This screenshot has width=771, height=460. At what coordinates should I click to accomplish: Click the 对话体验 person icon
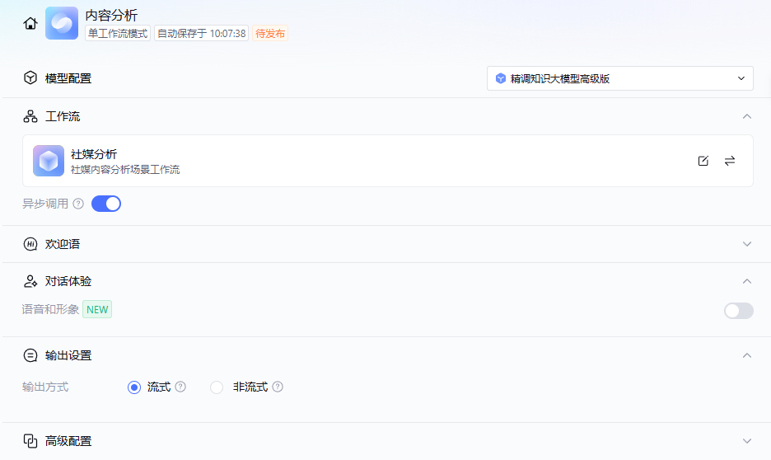tap(30, 281)
